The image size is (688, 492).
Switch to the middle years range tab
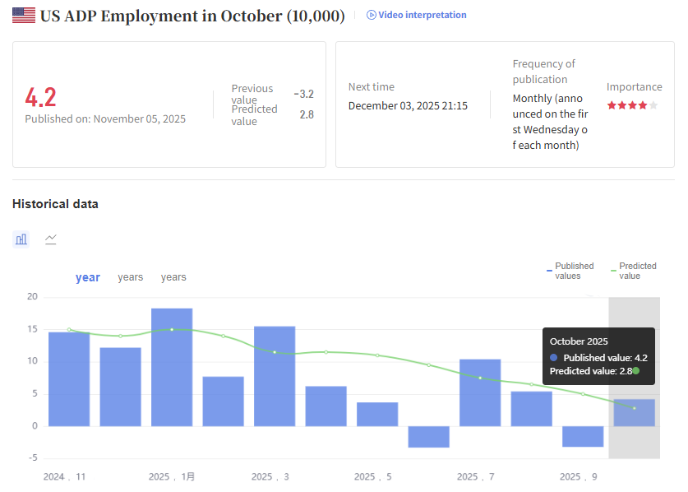coord(130,277)
